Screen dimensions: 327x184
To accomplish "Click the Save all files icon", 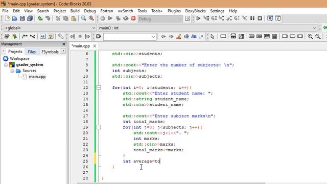I will [30, 18].
